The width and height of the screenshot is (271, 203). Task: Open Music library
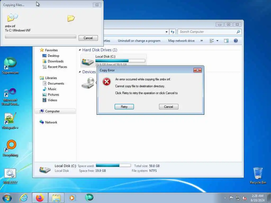tap(52, 89)
